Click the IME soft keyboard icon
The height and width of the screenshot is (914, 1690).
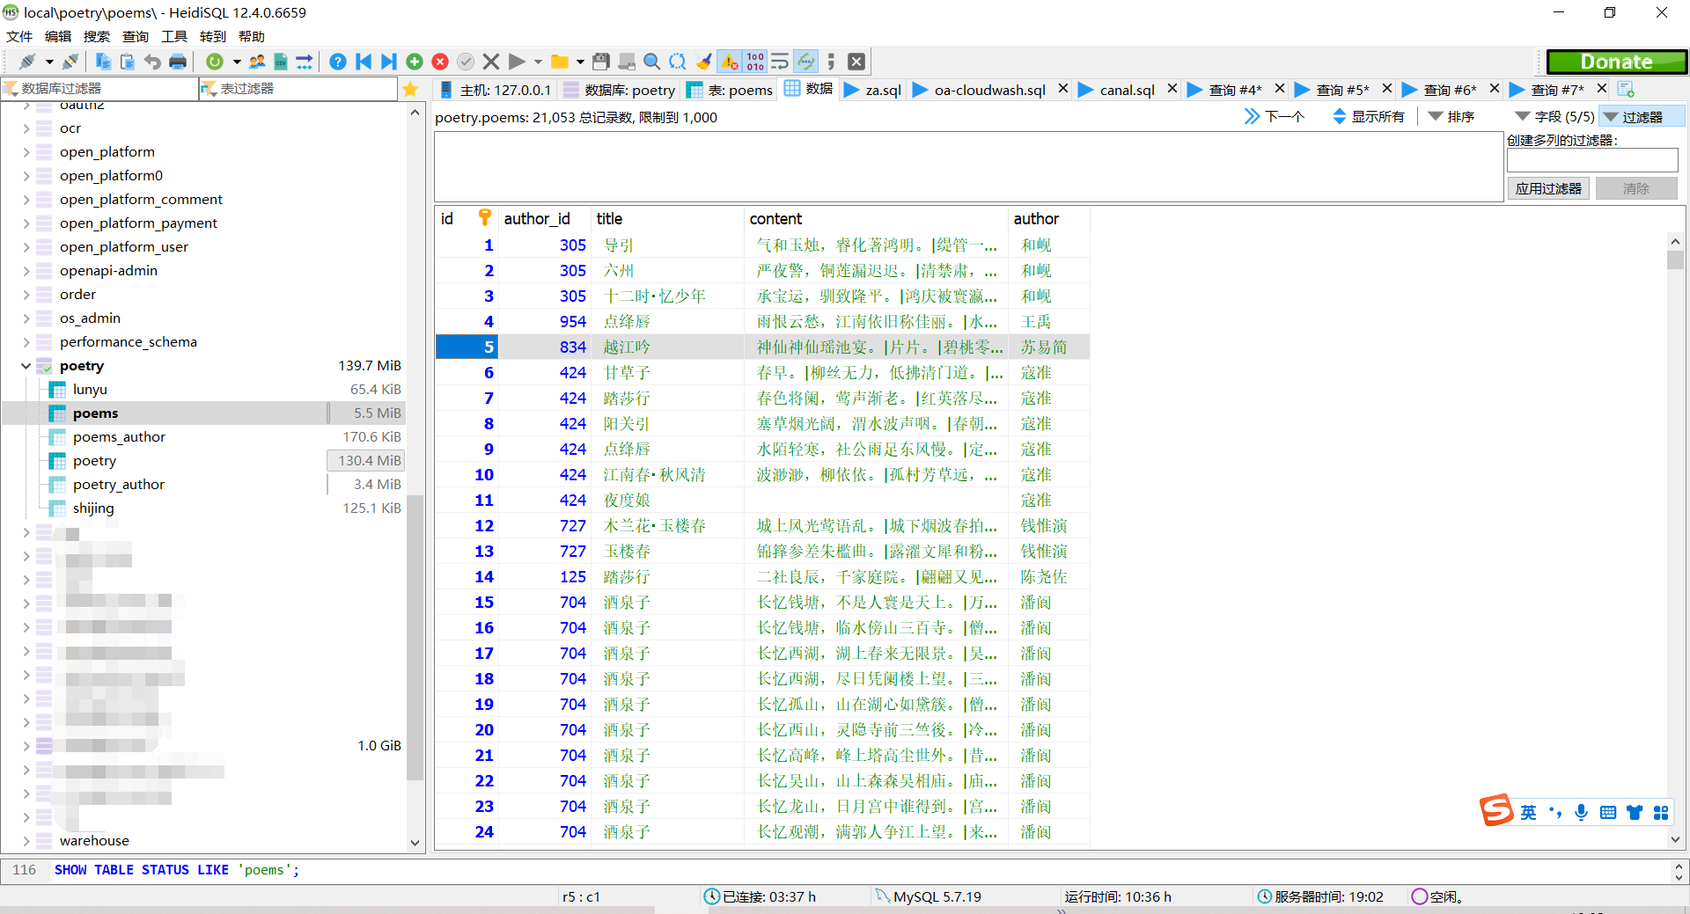tap(1608, 813)
